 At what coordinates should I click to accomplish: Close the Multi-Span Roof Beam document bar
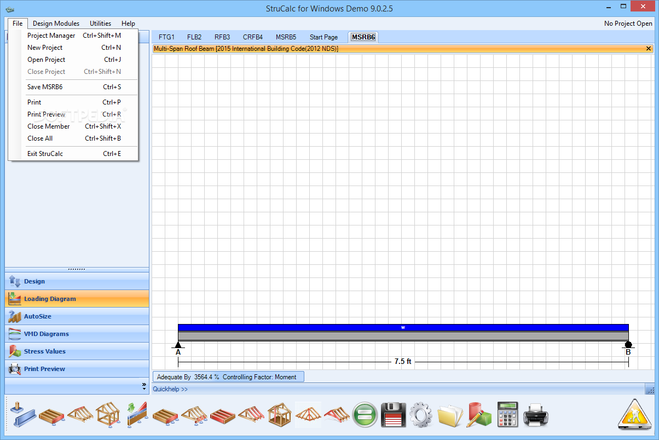(x=649, y=49)
